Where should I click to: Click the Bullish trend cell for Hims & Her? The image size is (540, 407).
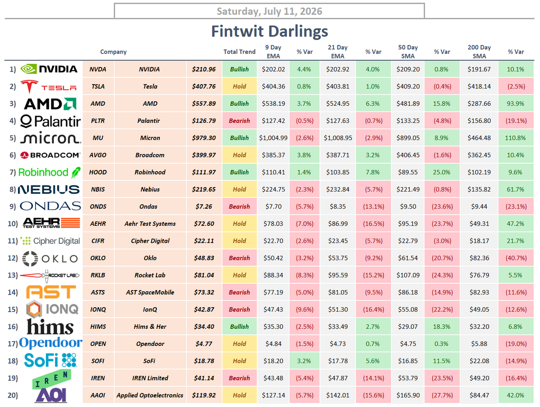point(239,326)
